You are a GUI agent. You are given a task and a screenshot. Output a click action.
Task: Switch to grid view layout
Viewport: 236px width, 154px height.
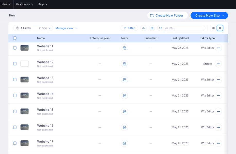tap(213, 28)
